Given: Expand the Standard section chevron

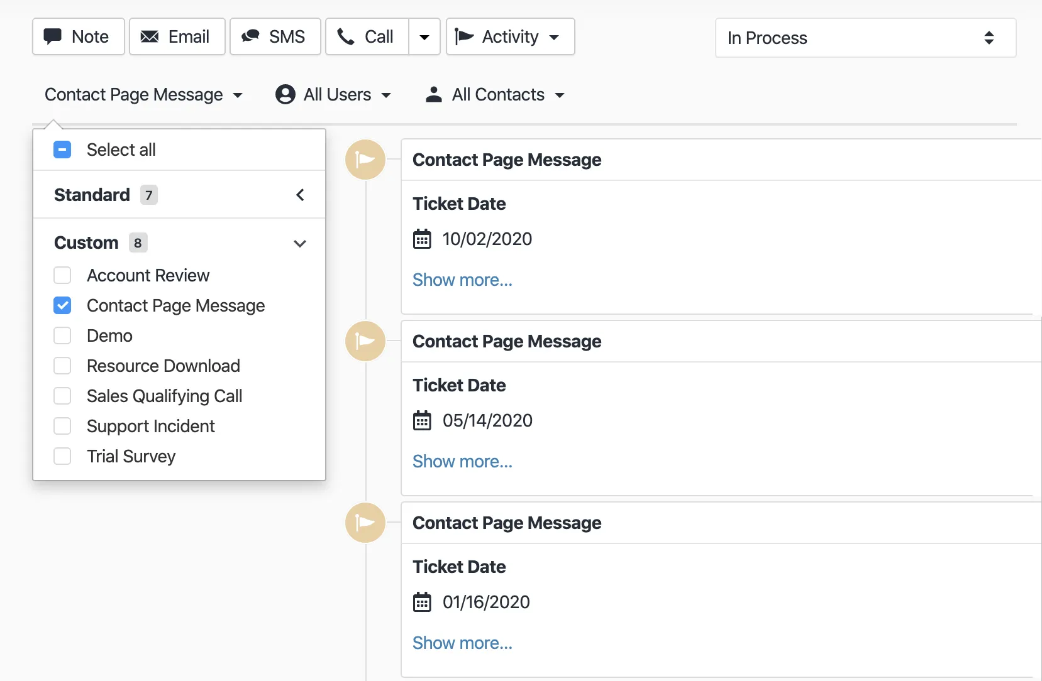Looking at the screenshot, I should point(300,195).
